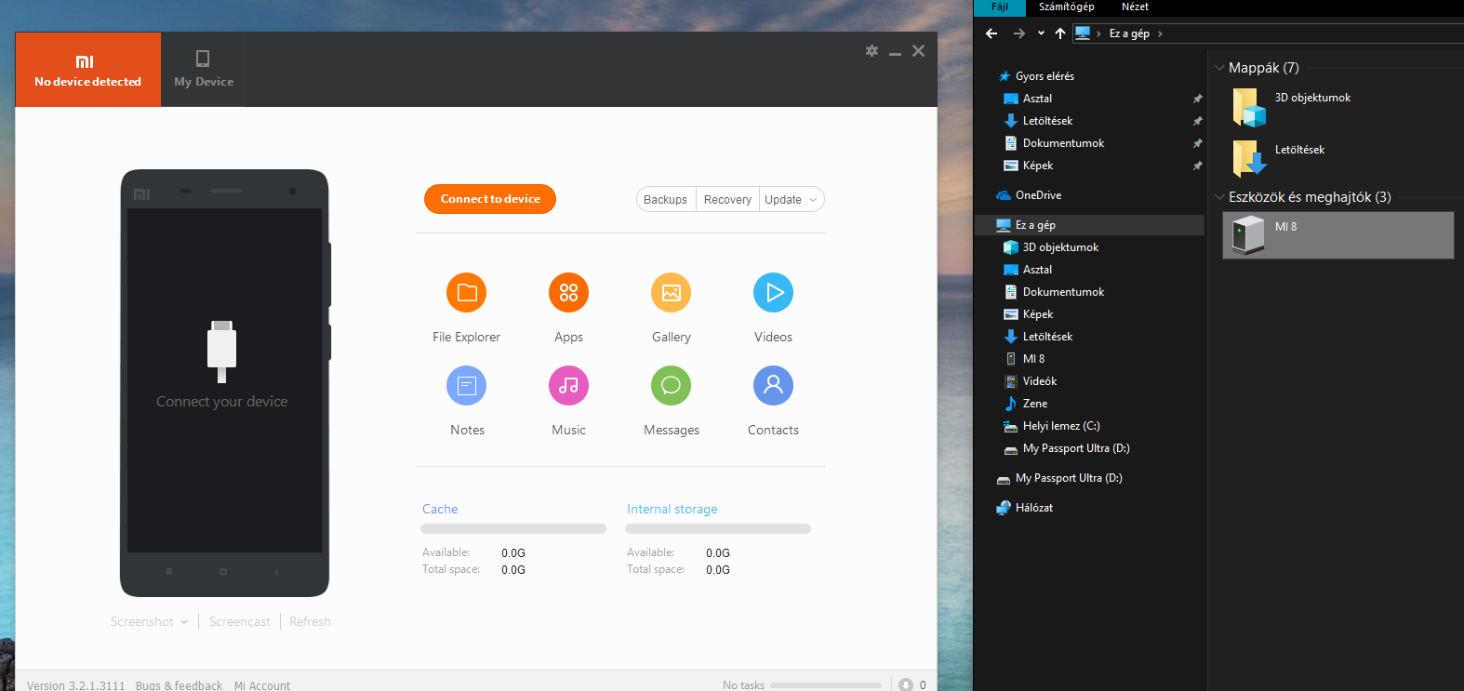The image size is (1464, 691).
Task: Select 3D objektumok in navigation tree
Action: click(1060, 247)
